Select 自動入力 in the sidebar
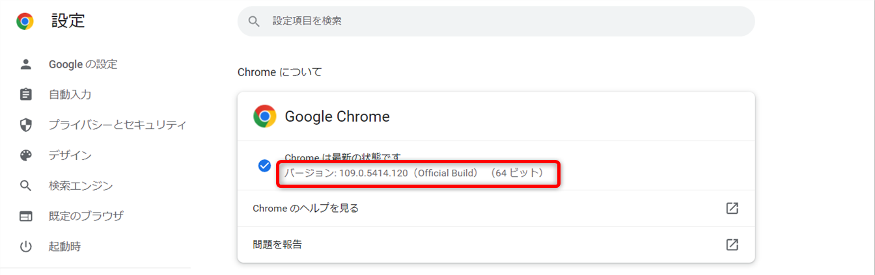The image size is (875, 275). click(x=70, y=94)
